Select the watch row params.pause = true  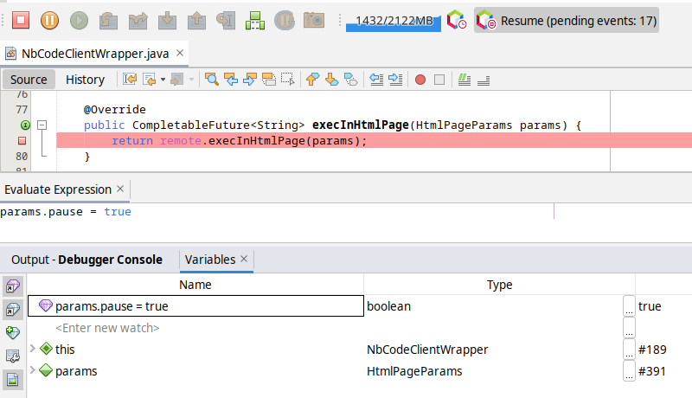(x=195, y=305)
